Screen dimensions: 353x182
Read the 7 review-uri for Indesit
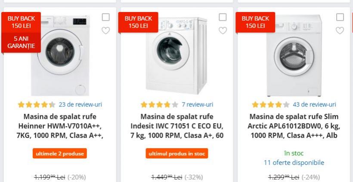(x=197, y=104)
